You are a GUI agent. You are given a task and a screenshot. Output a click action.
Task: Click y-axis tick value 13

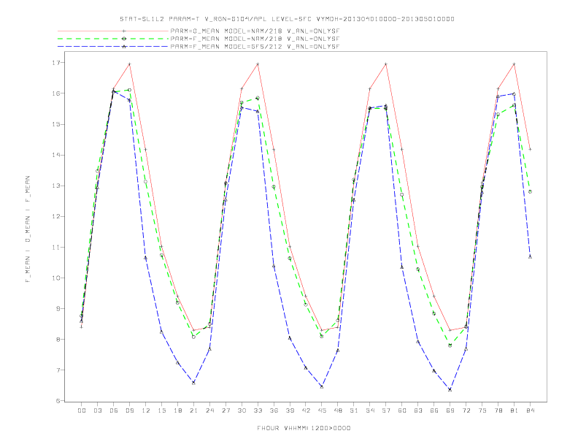coord(55,186)
